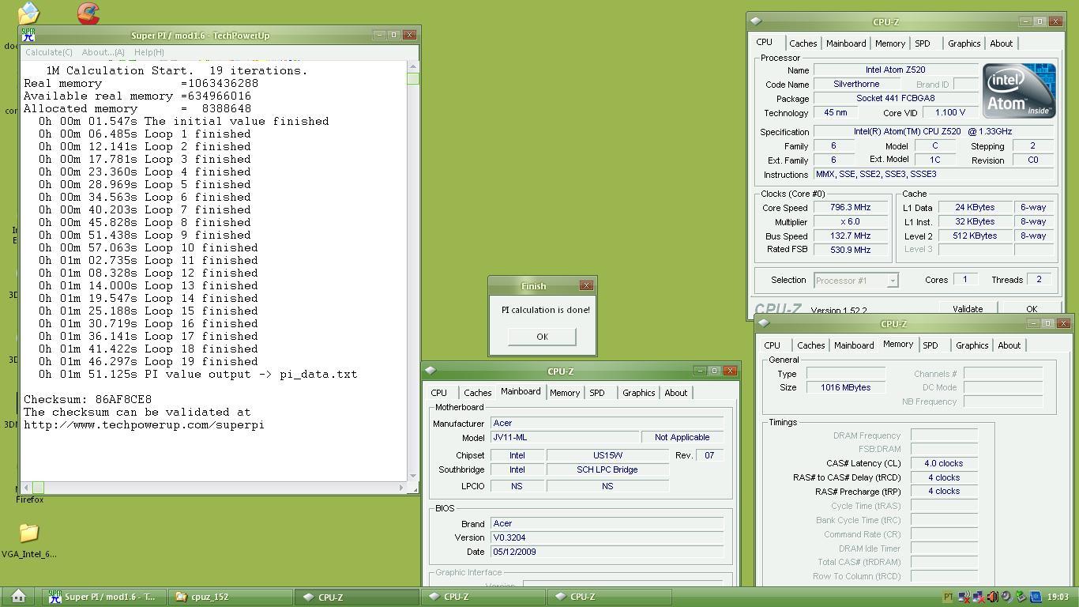The image size is (1079, 607).
Task: Click the left arrow of Super PI horizontal scrollbar
Action: tap(28, 488)
